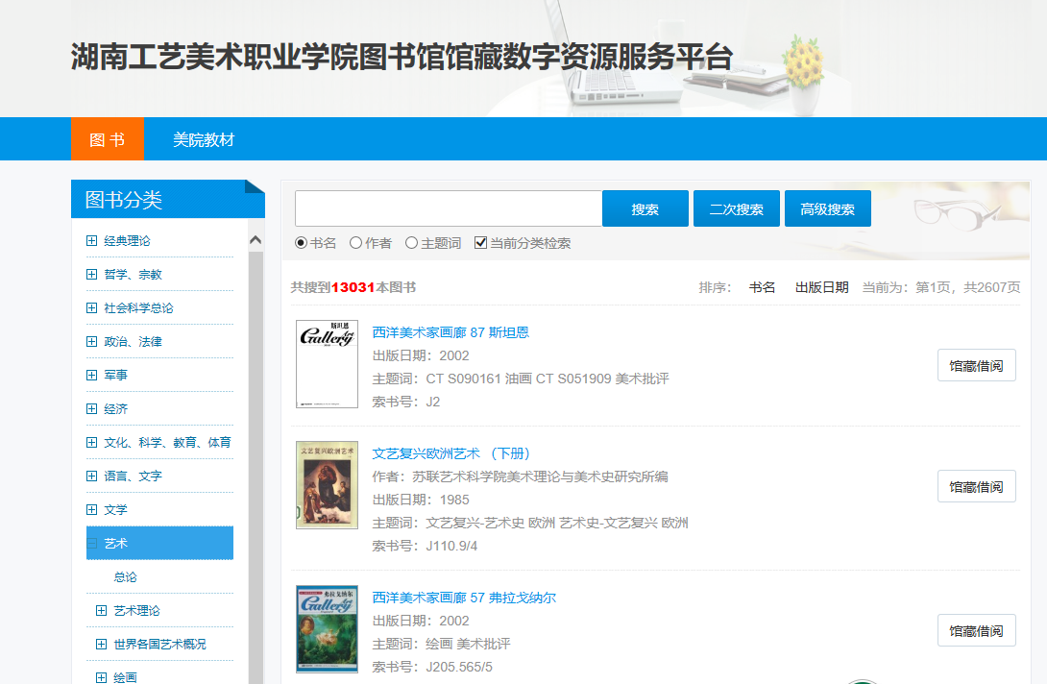Image resolution: width=1047 pixels, height=684 pixels.
Task: Open the 图书 navigation tab
Action: click(x=107, y=139)
